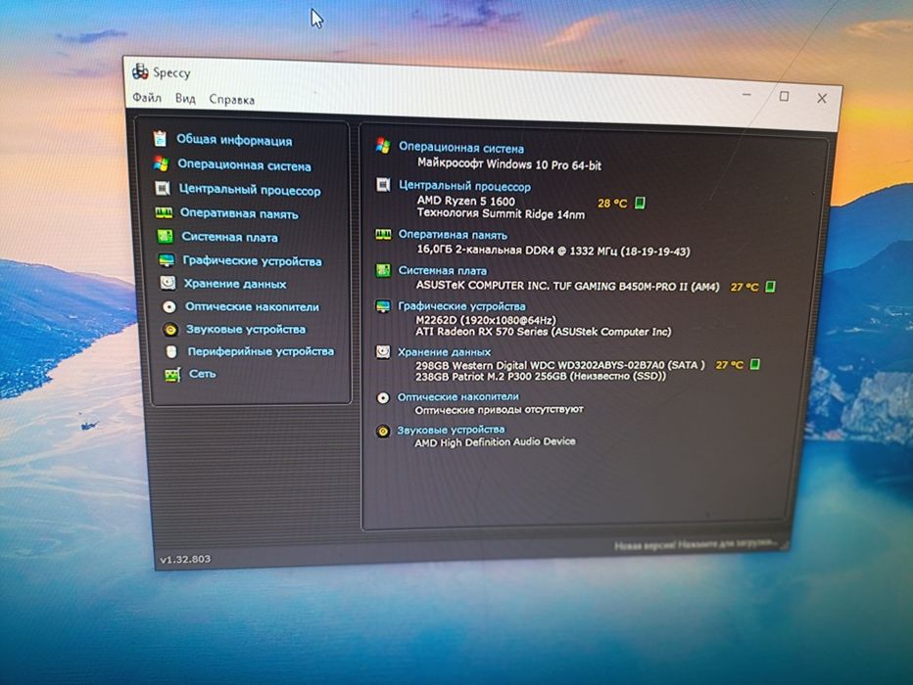Open Оптические накопители heading in summary
The image size is (913, 685).
click(457, 396)
